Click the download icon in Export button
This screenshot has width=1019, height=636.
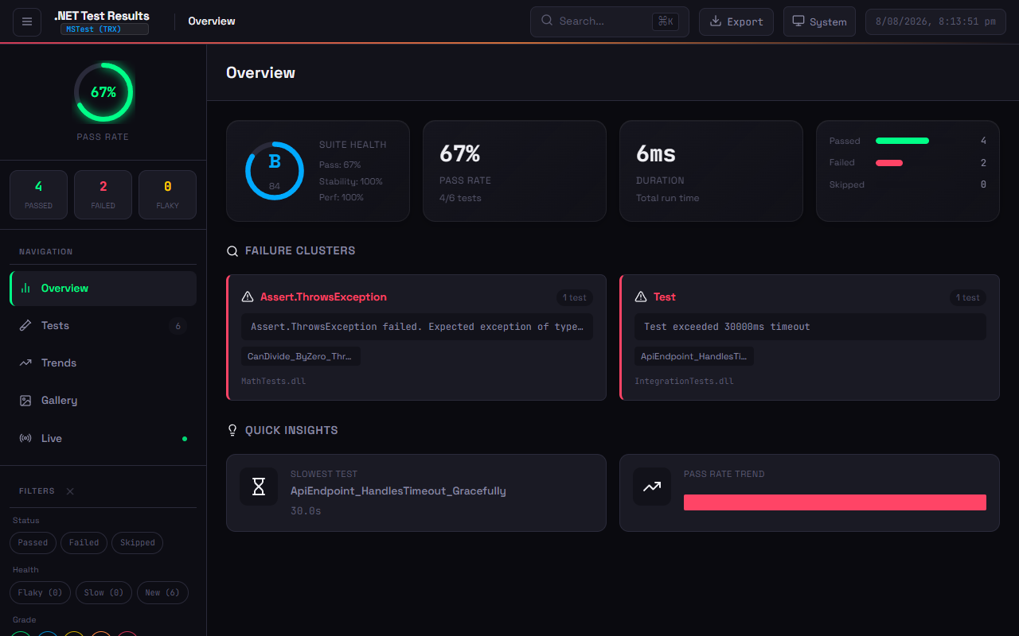(716, 21)
